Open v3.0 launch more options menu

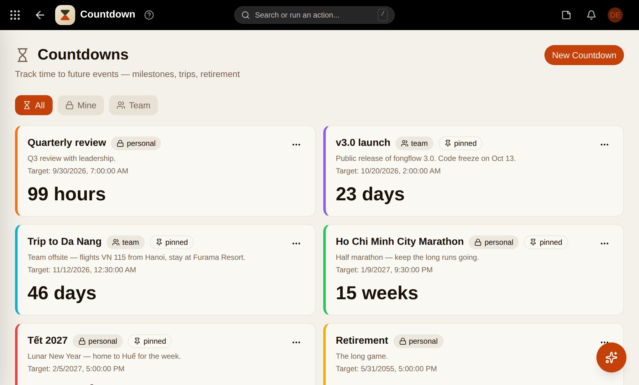pos(605,144)
